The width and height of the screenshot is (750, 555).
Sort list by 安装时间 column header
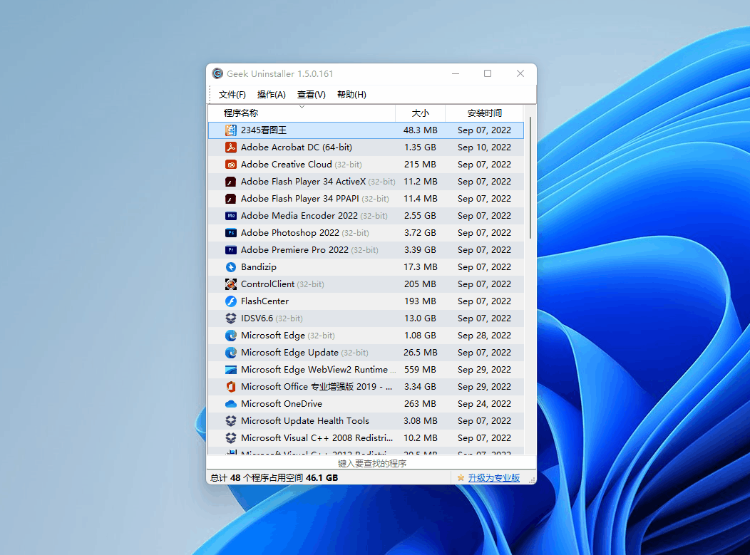(x=484, y=113)
